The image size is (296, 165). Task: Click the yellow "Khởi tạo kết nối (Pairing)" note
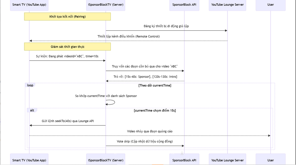click(x=67, y=16)
